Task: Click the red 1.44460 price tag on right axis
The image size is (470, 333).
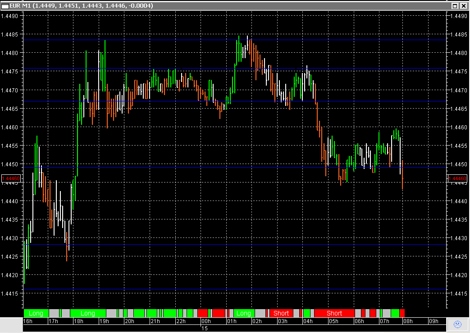Action: coord(457,178)
